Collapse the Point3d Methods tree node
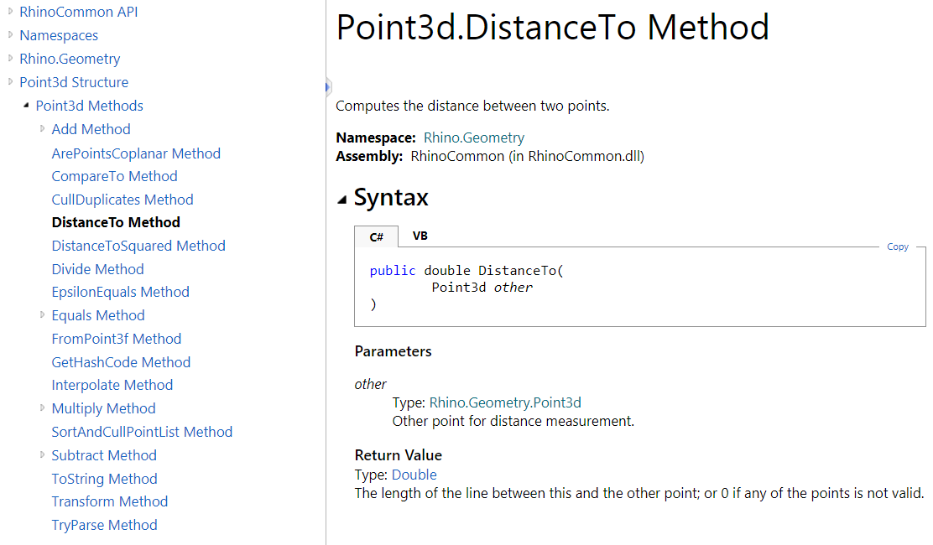 (x=27, y=105)
